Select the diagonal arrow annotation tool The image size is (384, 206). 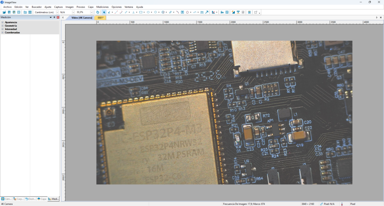[207, 12]
